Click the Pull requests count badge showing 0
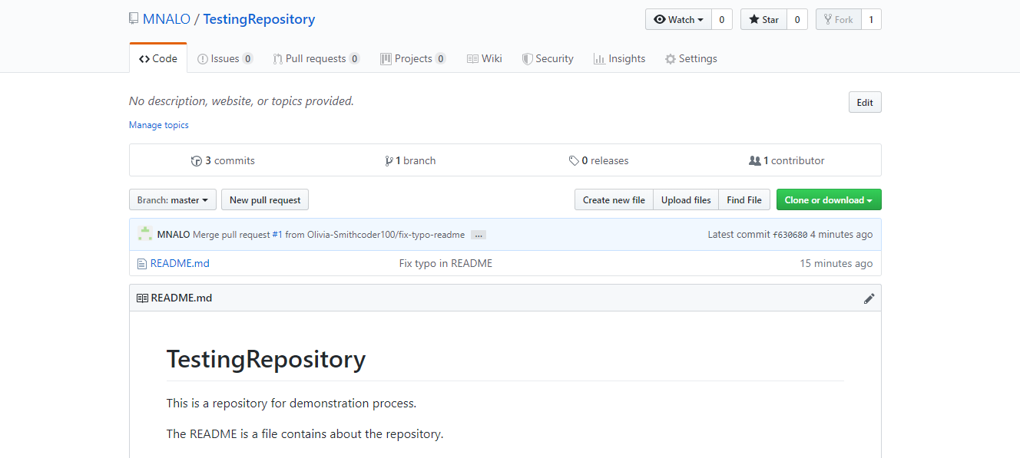 coord(354,58)
